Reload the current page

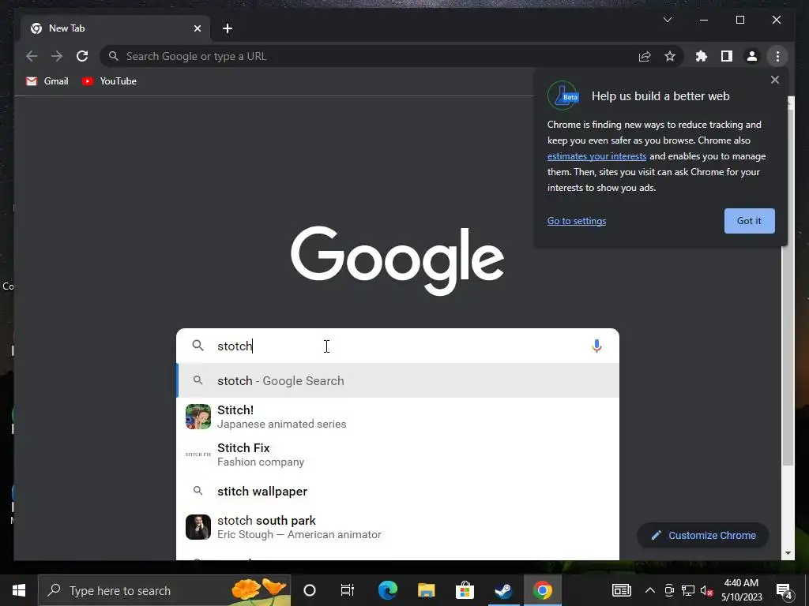click(x=82, y=56)
